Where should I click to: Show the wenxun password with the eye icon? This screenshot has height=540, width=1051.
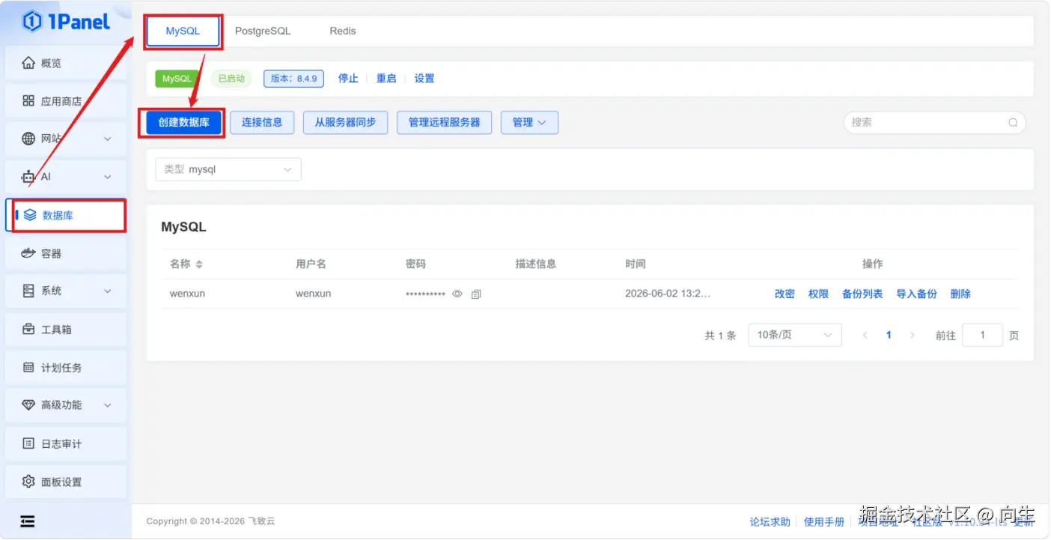click(x=457, y=294)
